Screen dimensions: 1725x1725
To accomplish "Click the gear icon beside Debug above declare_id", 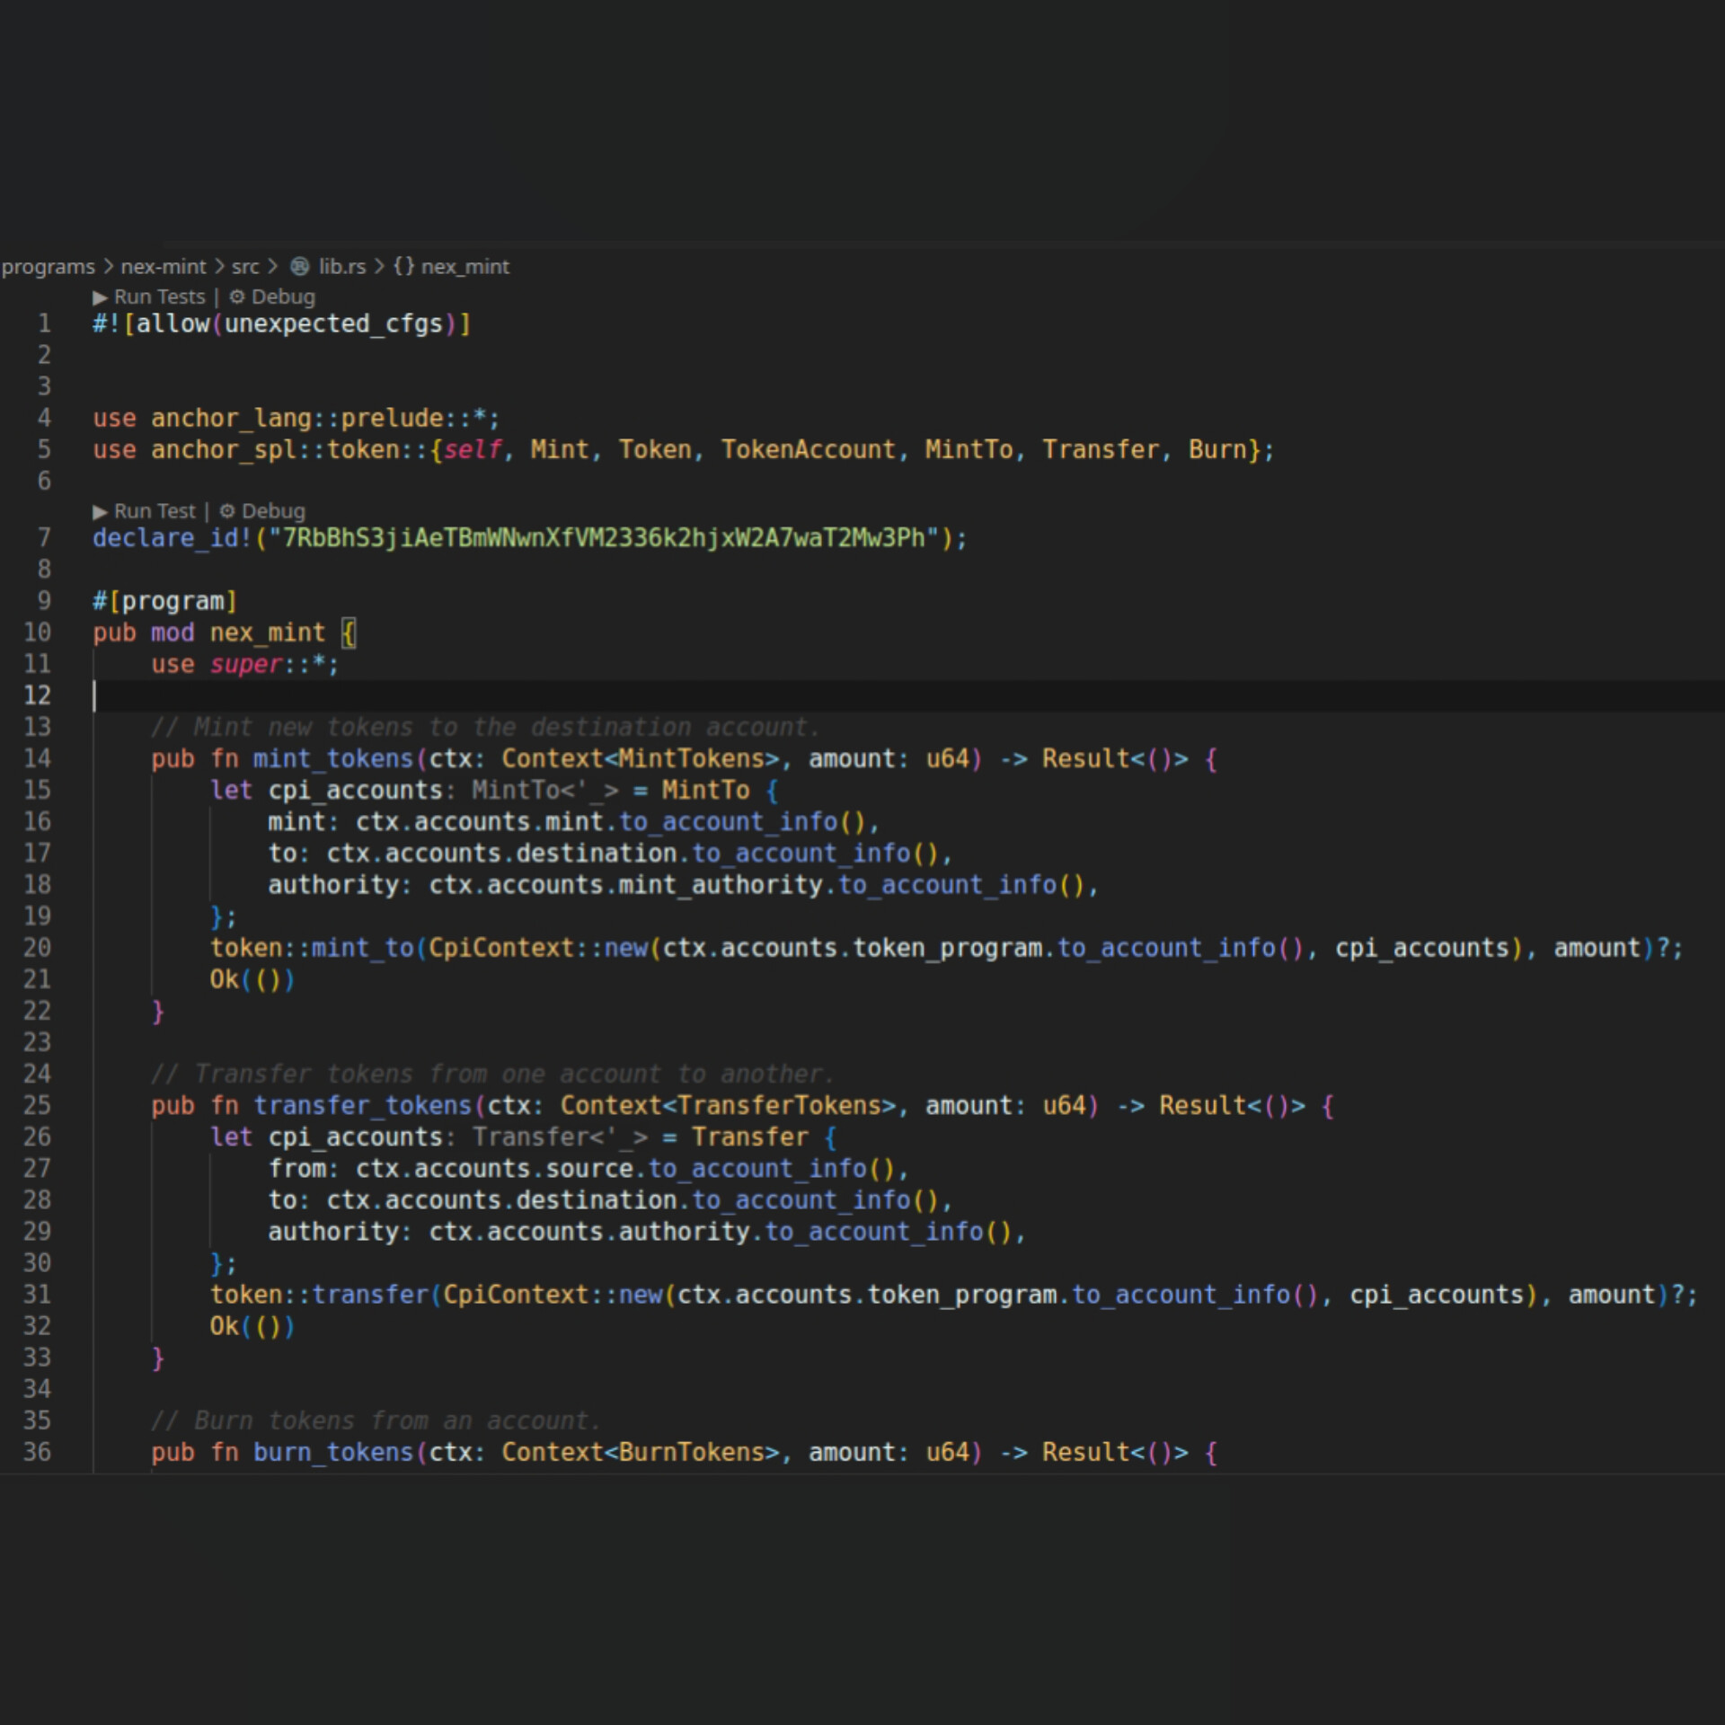I will 227,511.
